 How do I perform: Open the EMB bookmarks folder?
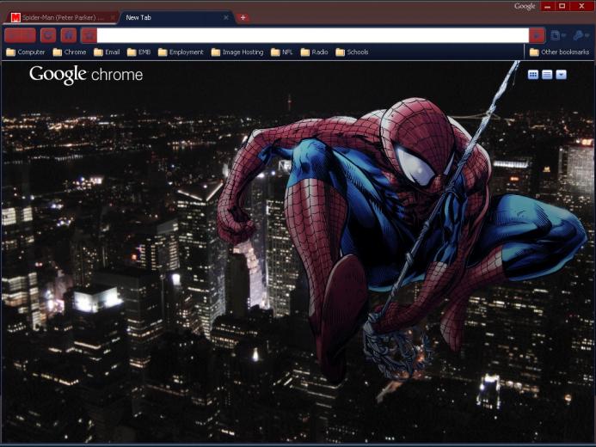pyautogui.click(x=138, y=52)
